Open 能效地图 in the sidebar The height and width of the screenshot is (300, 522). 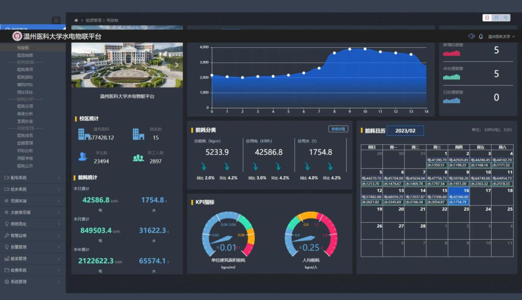[25, 55]
